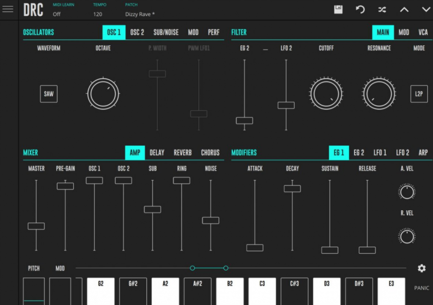Click the undo arrow icon

click(360, 9)
